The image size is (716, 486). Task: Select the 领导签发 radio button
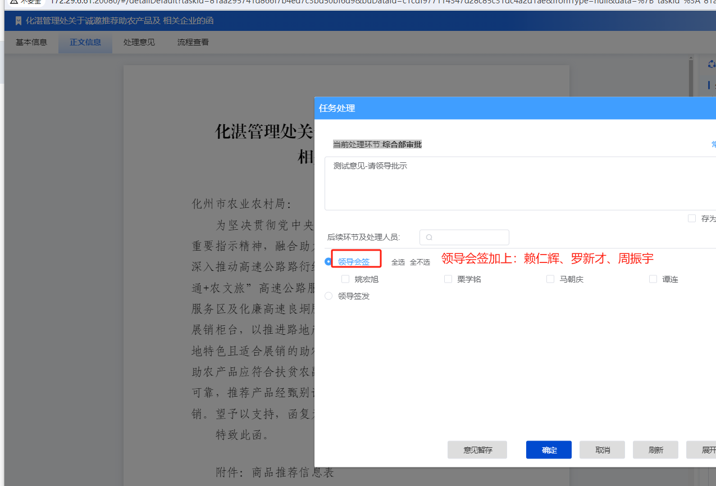tap(329, 296)
